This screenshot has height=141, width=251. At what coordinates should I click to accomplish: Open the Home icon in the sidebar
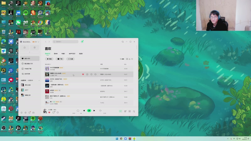[x=25, y=48]
